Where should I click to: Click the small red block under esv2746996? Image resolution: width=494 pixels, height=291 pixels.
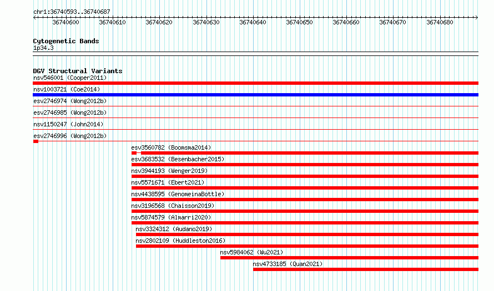tap(36, 141)
